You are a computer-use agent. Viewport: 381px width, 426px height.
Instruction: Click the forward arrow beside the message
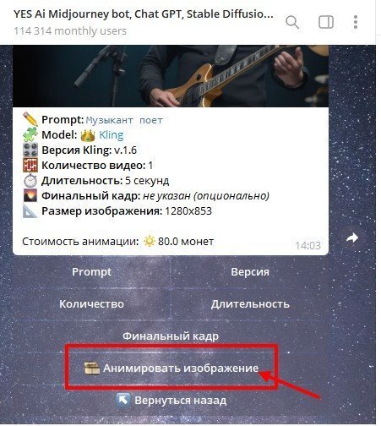coord(352,238)
